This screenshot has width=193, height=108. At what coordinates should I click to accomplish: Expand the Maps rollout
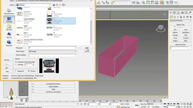coord(53,89)
